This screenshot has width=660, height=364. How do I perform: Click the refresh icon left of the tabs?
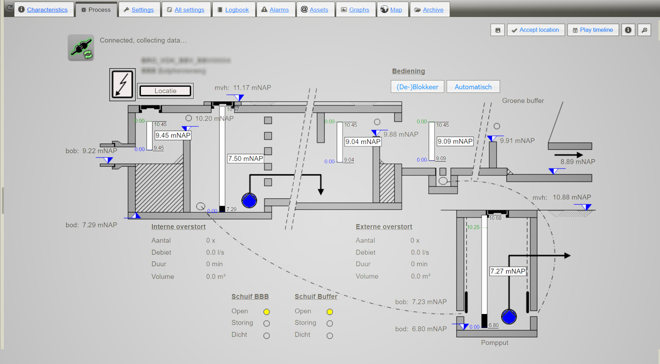click(x=9, y=8)
